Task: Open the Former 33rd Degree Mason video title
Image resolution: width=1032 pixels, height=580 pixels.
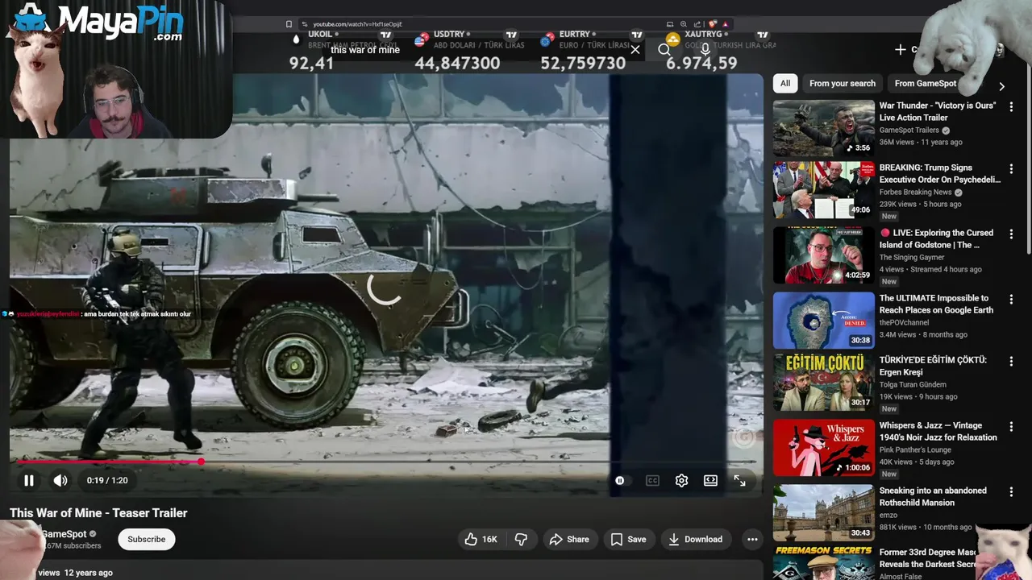Action: click(x=928, y=558)
